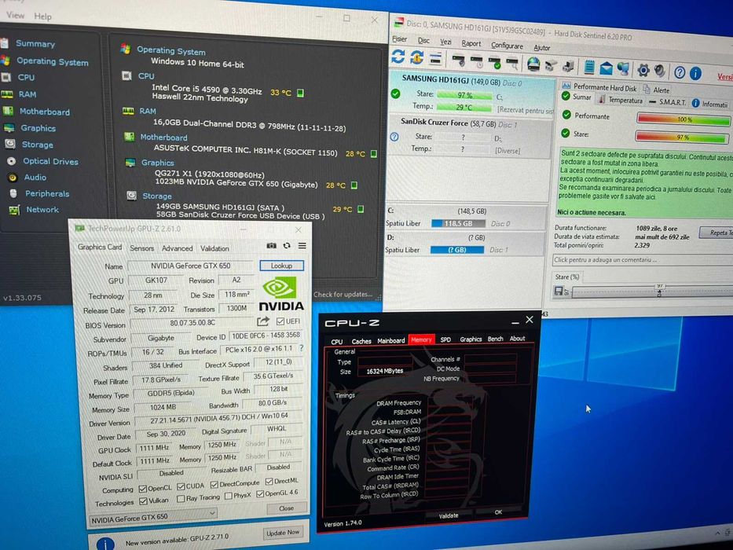Image resolution: width=733 pixels, height=550 pixels.
Task: Toggle the OpenCL checkbox
Action: pyautogui.click(x=142, y=489)
